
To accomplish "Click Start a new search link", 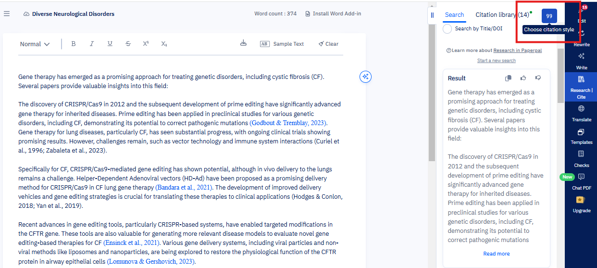I will [497, 61].
